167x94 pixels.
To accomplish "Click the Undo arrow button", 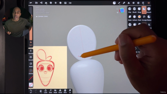I will pos(31,91).
